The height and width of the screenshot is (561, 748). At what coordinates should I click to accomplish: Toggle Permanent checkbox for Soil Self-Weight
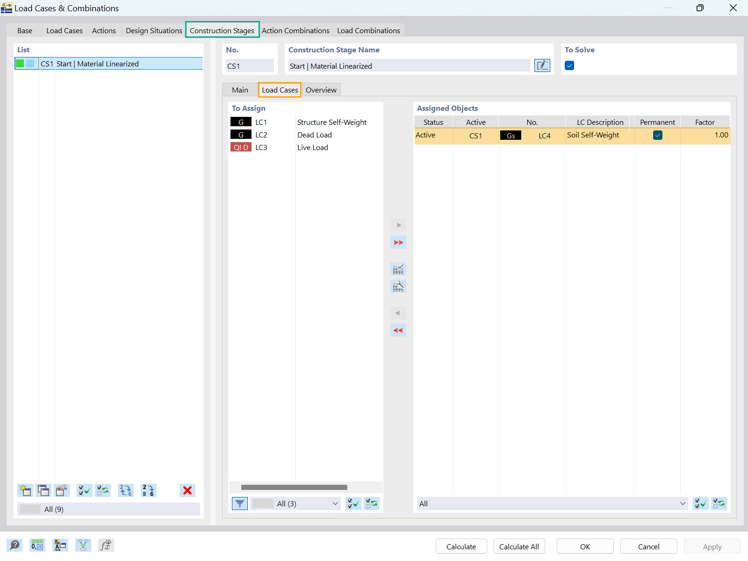click(x=657, y=135)
